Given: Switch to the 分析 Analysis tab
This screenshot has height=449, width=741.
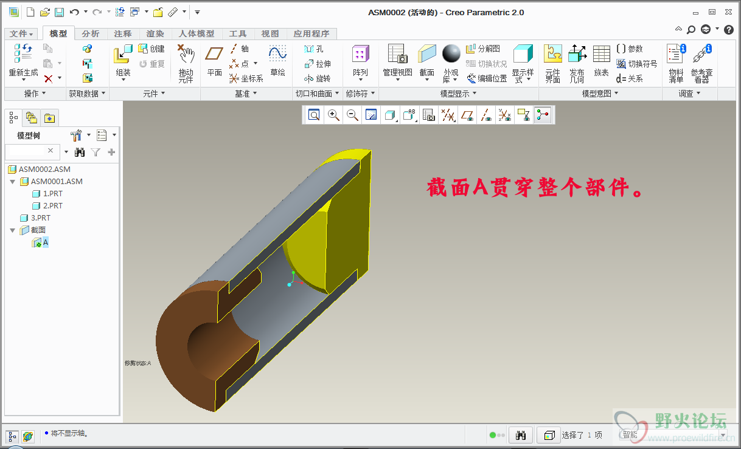Looking at the screenshot, I should pos(91,33).
